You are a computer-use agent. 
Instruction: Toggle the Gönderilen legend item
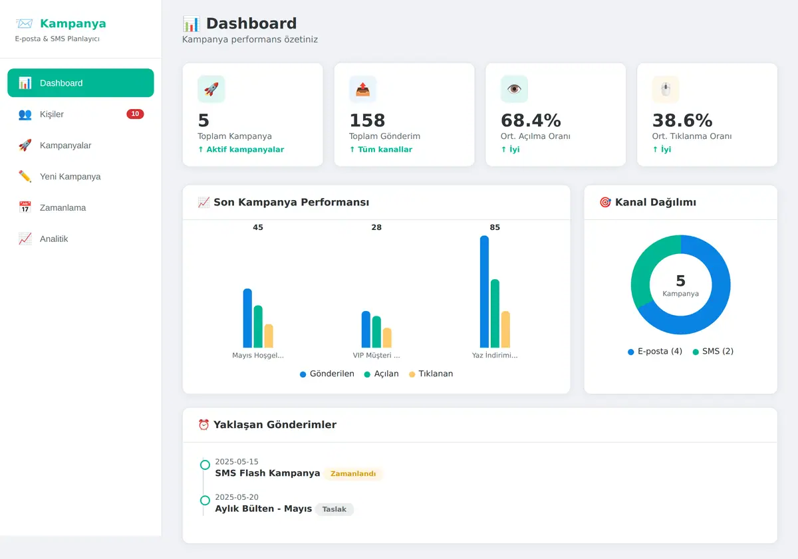click(x=327, y=374)
